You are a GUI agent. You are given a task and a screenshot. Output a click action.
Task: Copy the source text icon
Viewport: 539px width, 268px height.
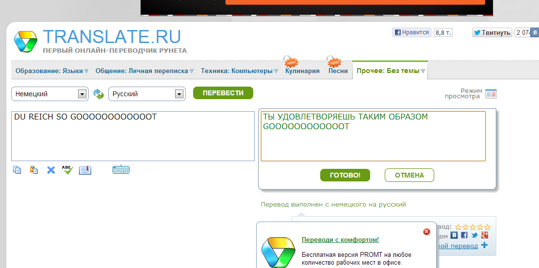pyautogui.click(x=17, y=170)
